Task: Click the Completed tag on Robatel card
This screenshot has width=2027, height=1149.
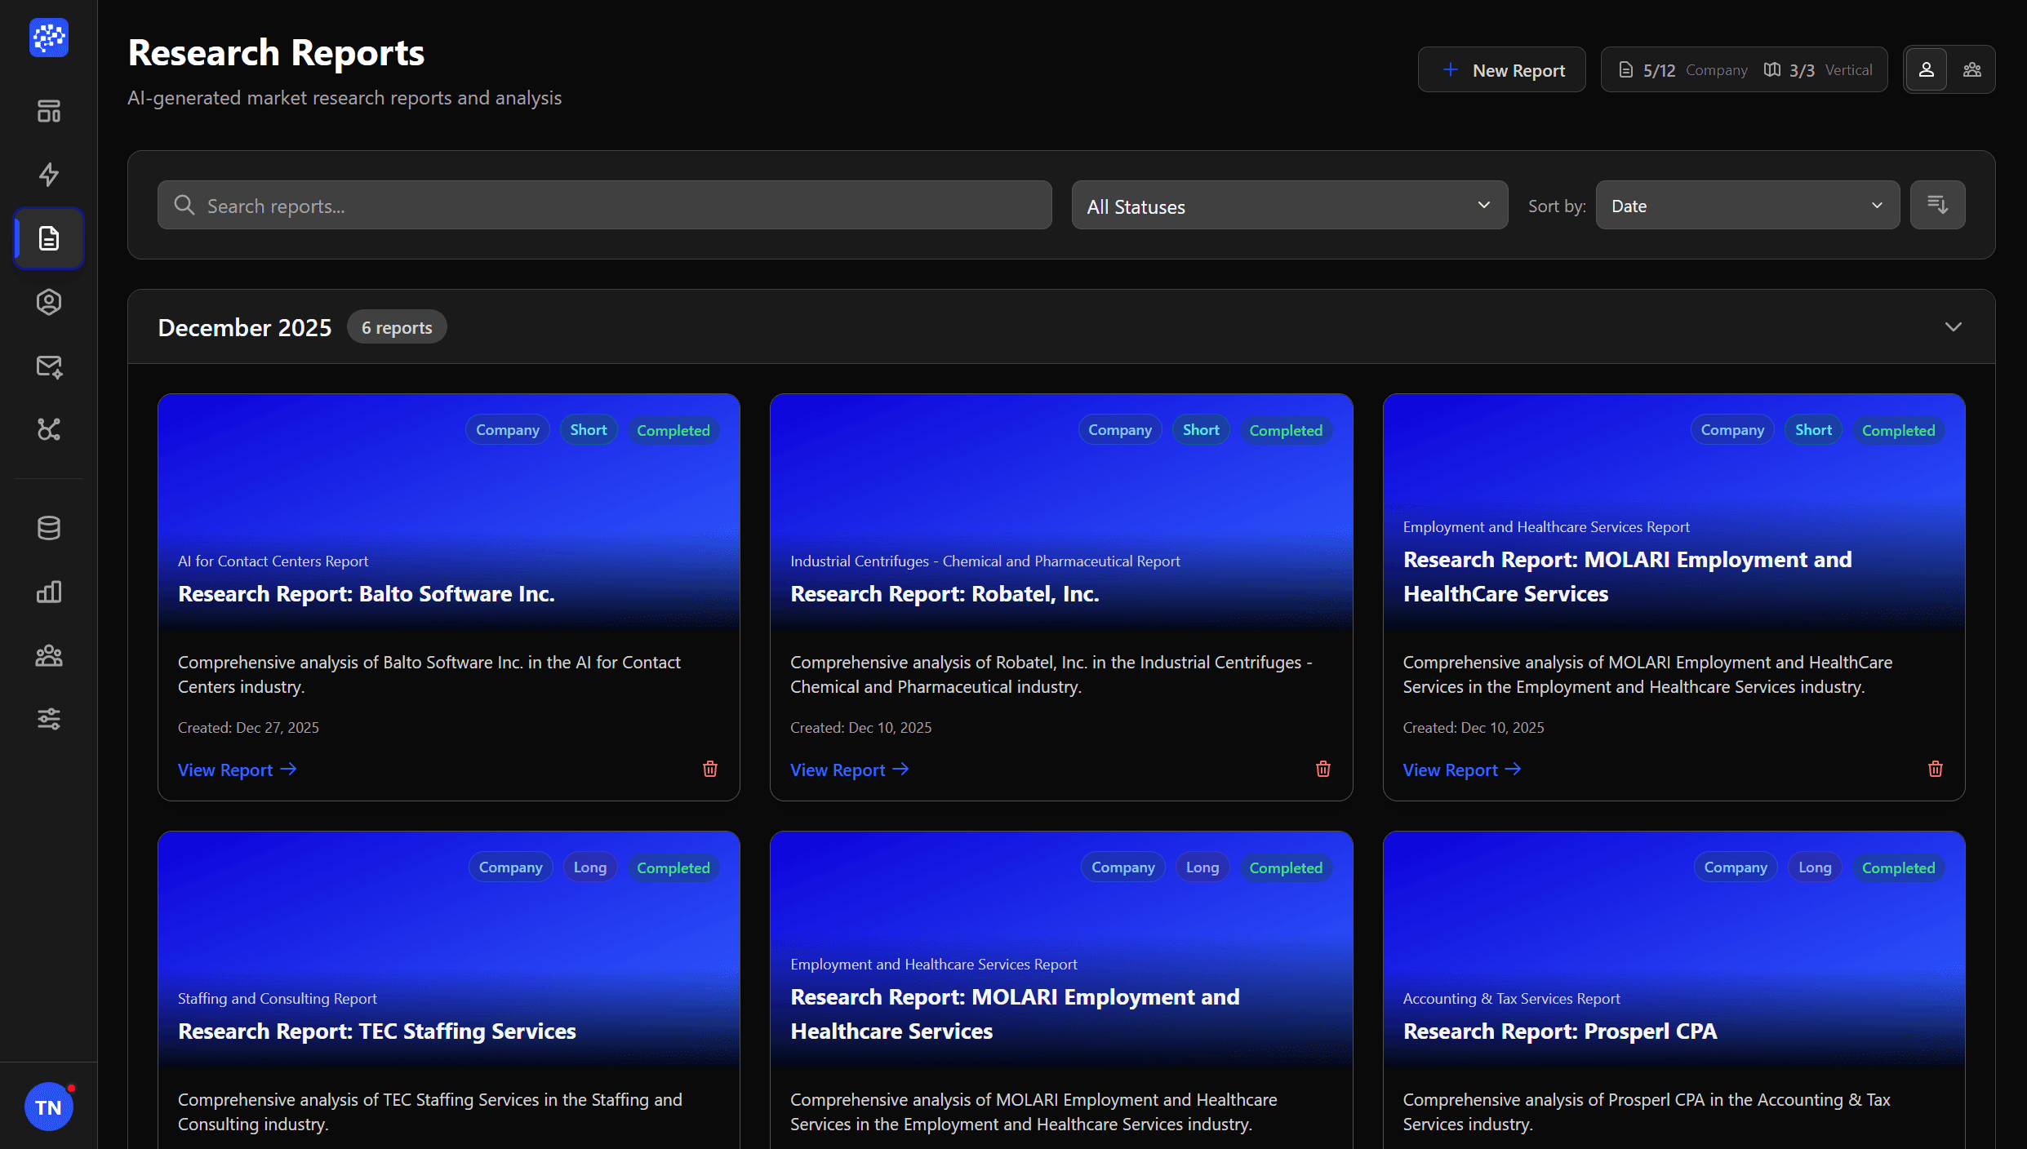Action: (x=1286, y=430)
